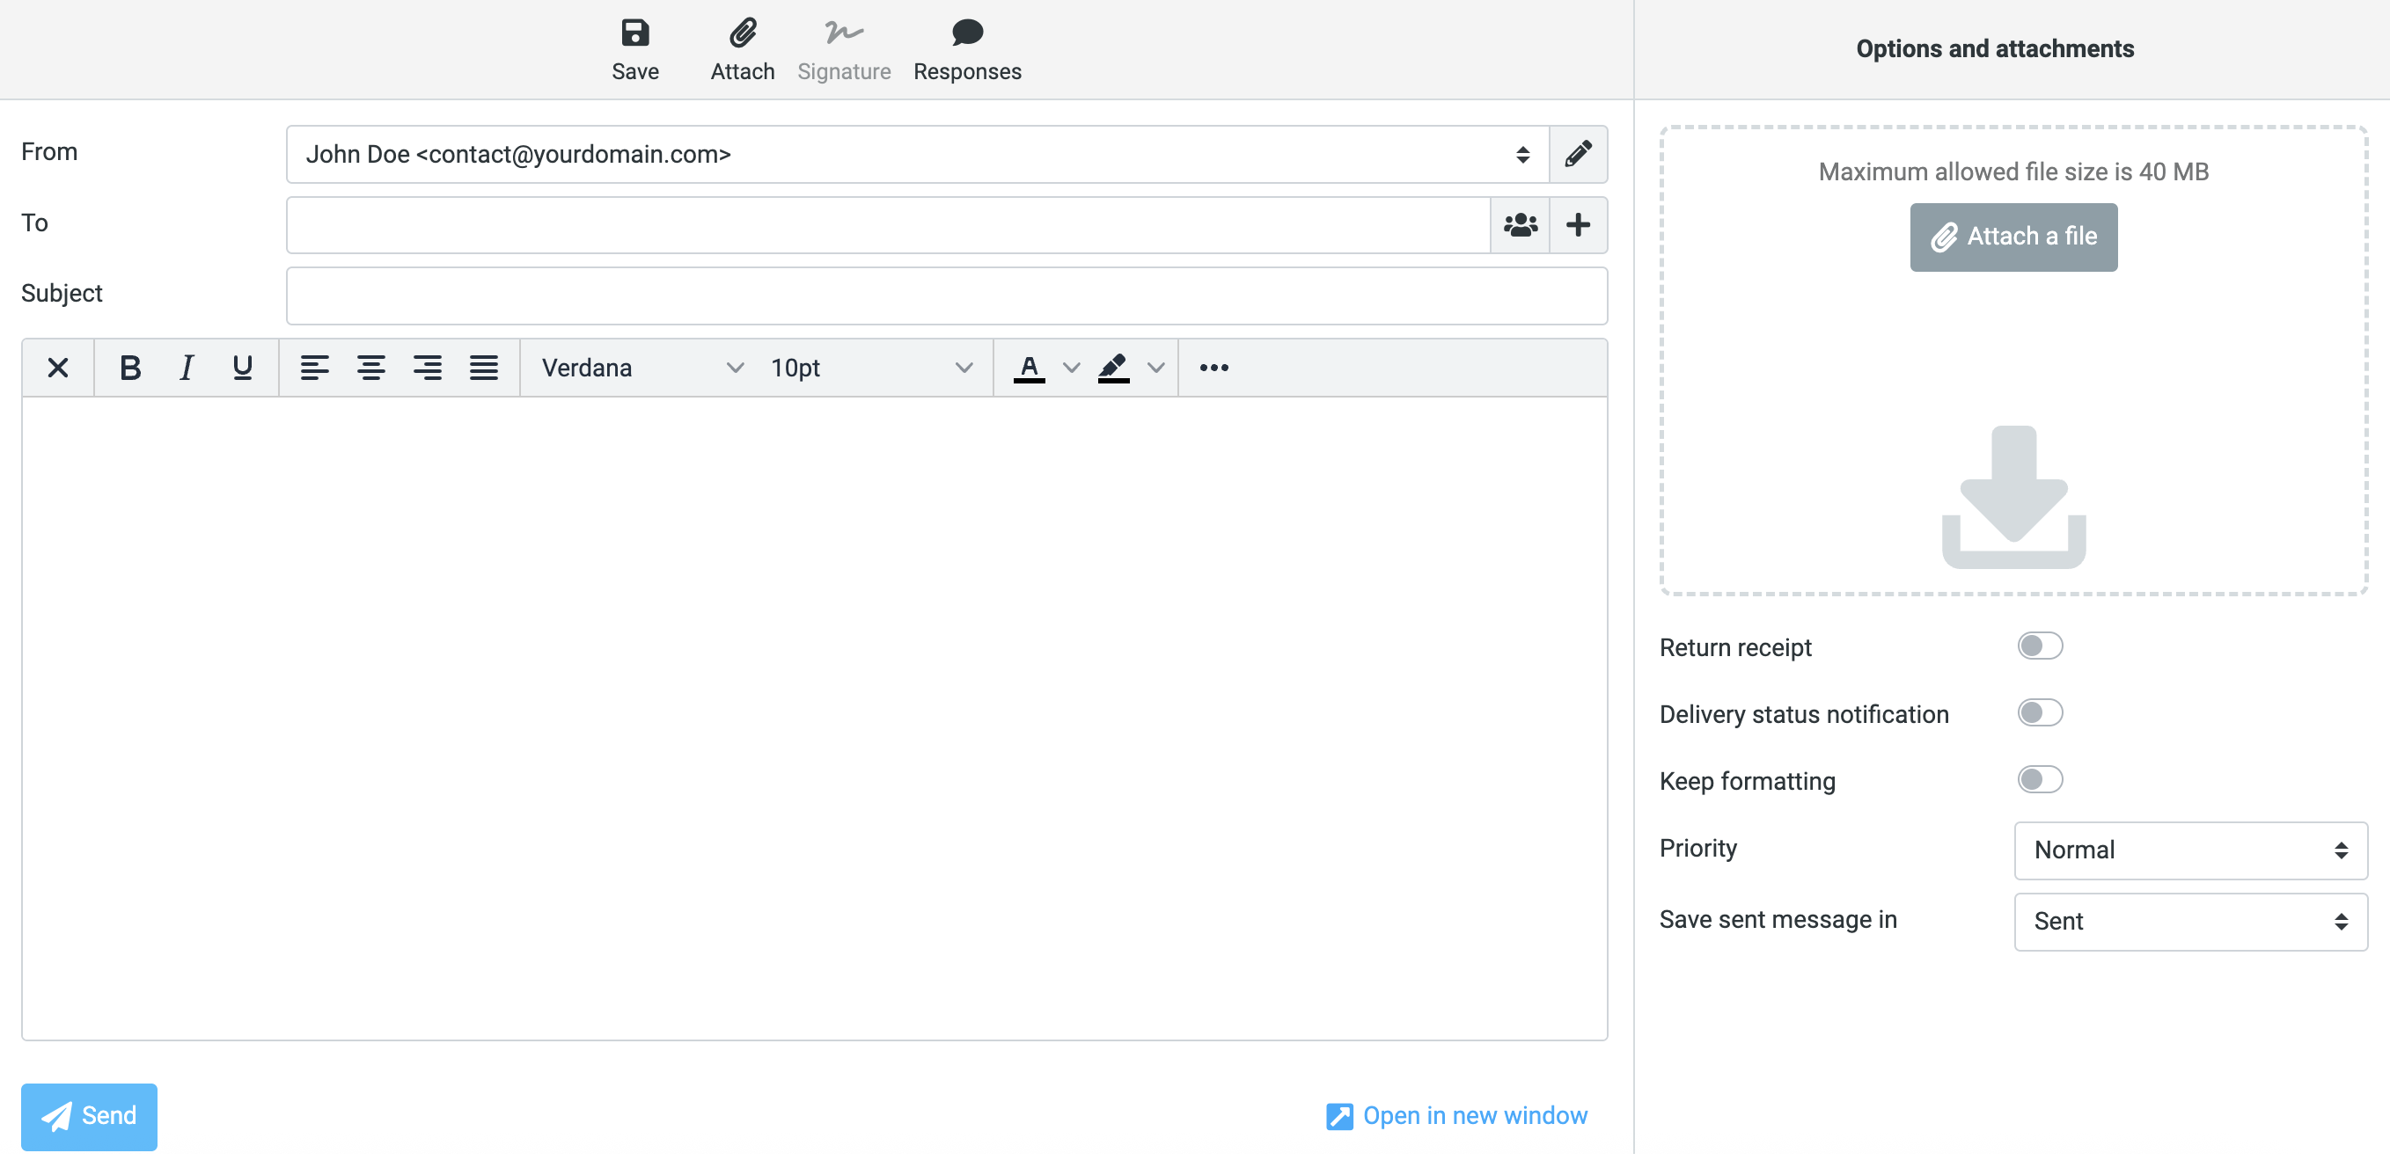Center-align the message text

pyautogui.click(x=371, y=369)
